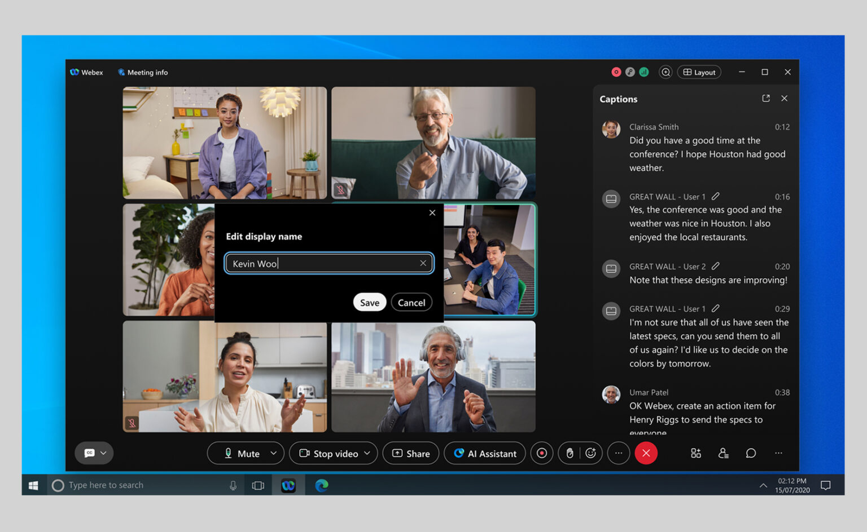Screen dimensions: 867x532
Task: Send an emoji reaction
Action: [x=590, y=453]
